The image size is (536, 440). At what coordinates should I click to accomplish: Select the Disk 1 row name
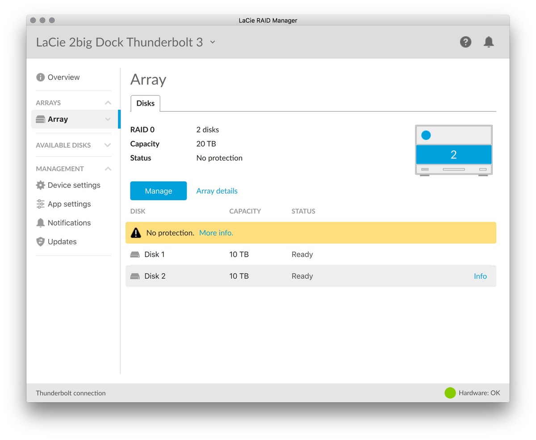155,255
